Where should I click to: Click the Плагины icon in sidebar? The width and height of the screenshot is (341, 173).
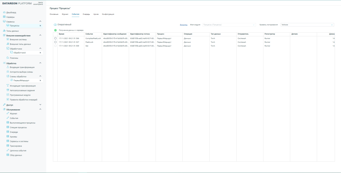point(8,58)
